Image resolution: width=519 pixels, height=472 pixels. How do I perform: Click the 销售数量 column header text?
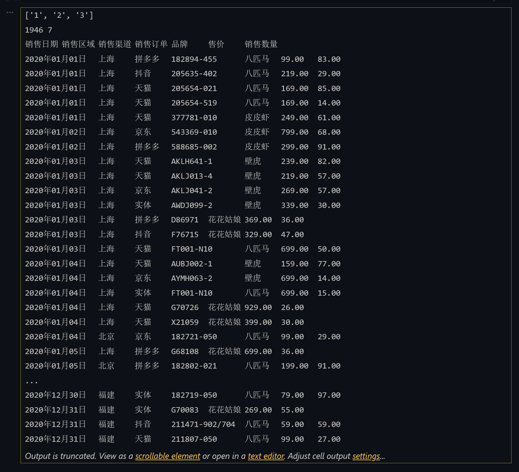[261, 44]
